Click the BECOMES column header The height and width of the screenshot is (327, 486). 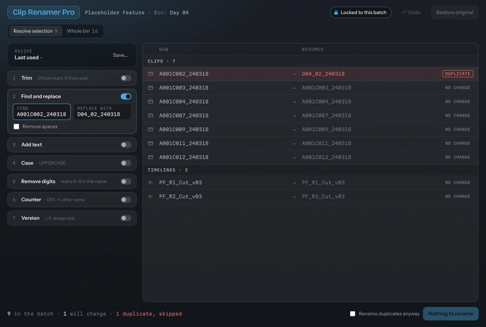coord(313,50)
